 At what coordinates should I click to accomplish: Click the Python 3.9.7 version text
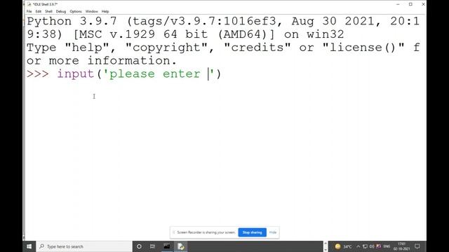click(x=72, y=22)
